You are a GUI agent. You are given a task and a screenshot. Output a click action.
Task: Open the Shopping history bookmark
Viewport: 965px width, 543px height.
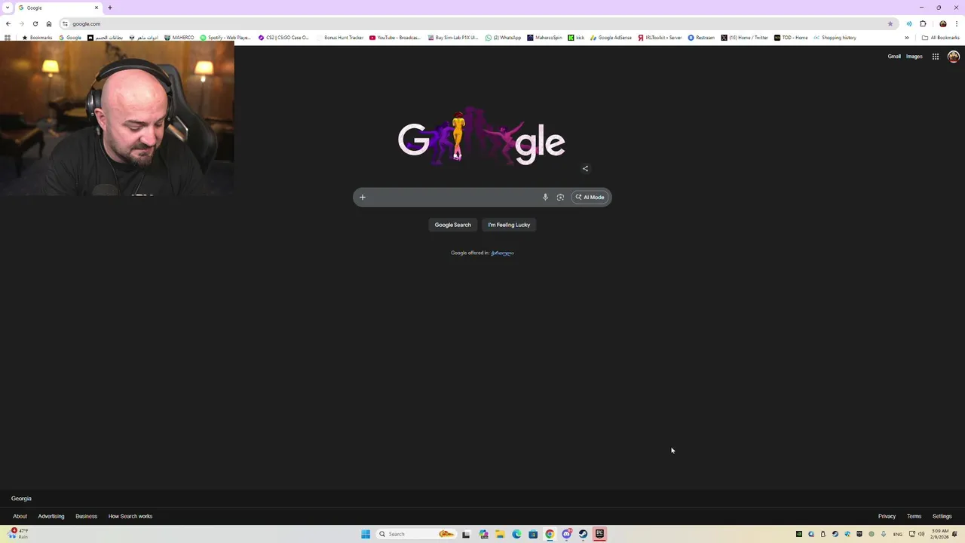pos(835,38)
